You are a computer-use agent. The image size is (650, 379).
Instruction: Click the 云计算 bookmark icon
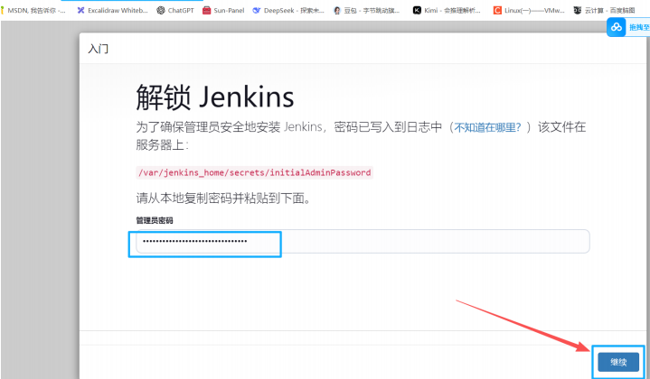578,10
